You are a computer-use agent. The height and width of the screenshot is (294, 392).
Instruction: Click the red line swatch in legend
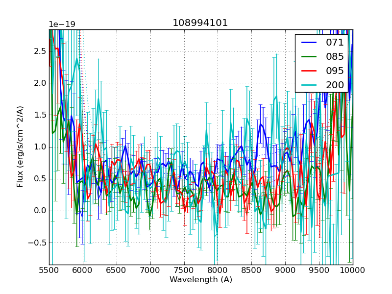point(310,71)
